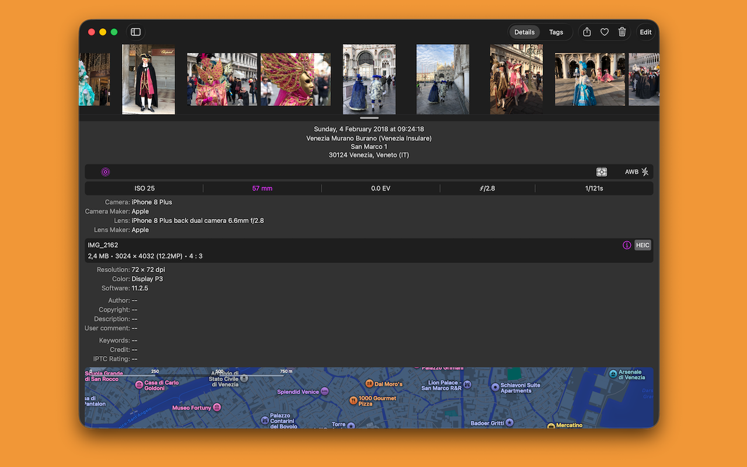This screenshot has width=747, height=467.
Task: Click the ƒ/2.8 aperture value
Action: [x=487, y=189]
